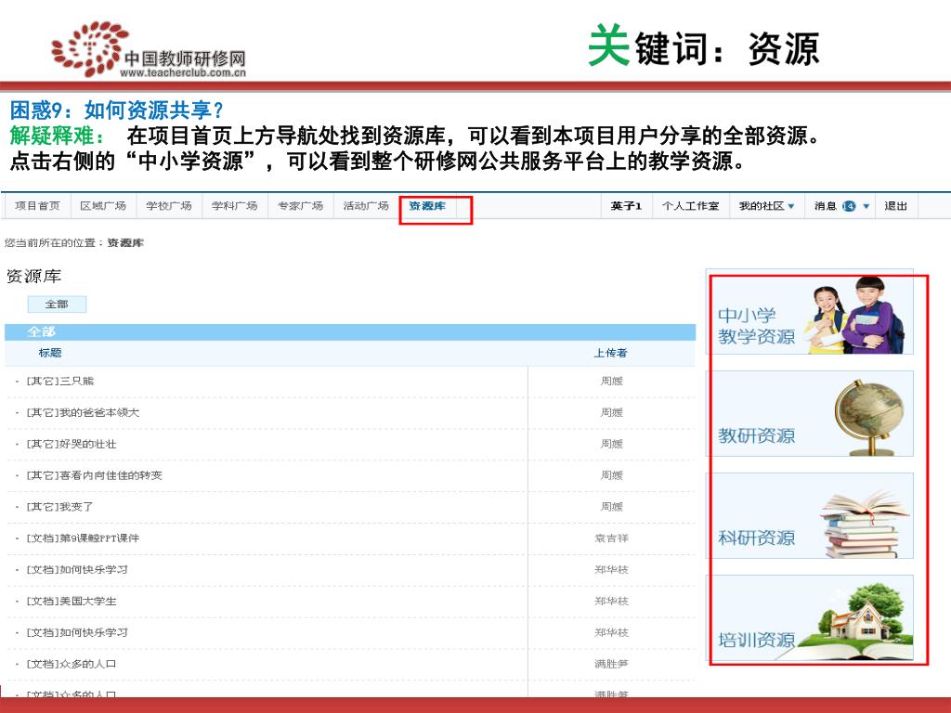Expand the 消息 dropdown arrow
Screen dimensions: 951x713
pos(866,207)
